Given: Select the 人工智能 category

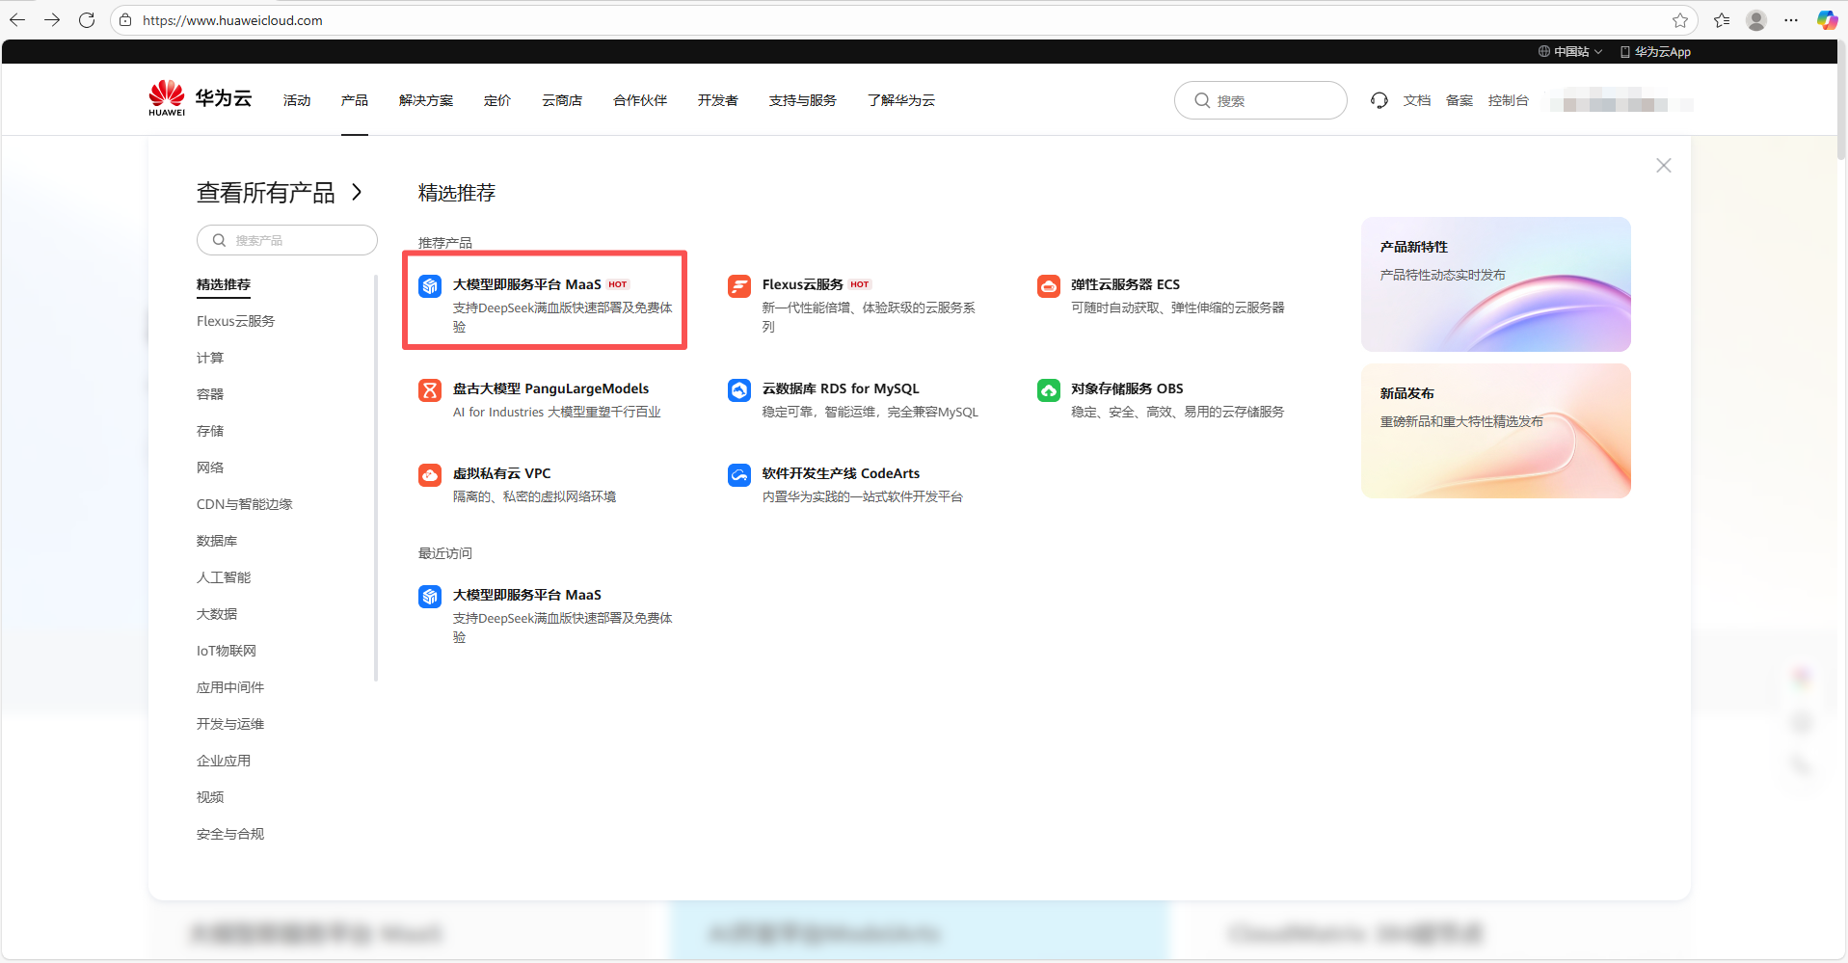Looking at the screenshot, I should [224, 577].
